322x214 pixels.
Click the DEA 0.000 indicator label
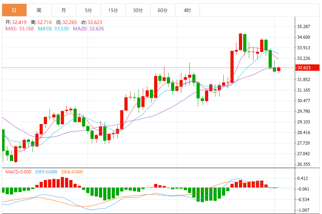click(x=72, y=172)
